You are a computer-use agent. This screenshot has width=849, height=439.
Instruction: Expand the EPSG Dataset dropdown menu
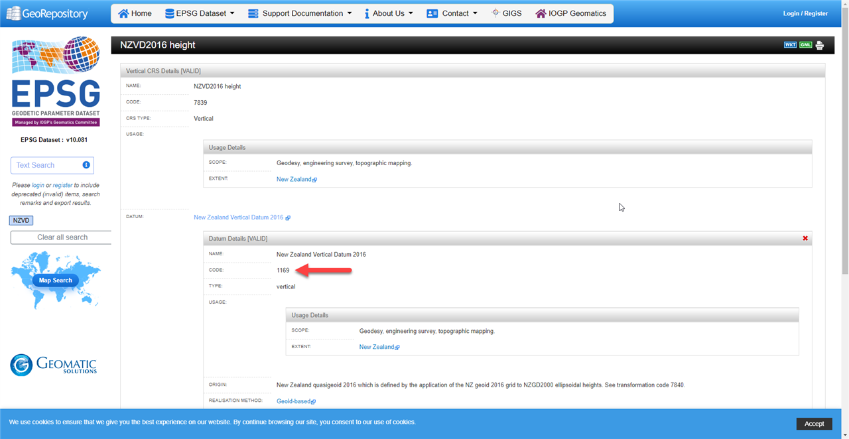(x=200, y=13)
